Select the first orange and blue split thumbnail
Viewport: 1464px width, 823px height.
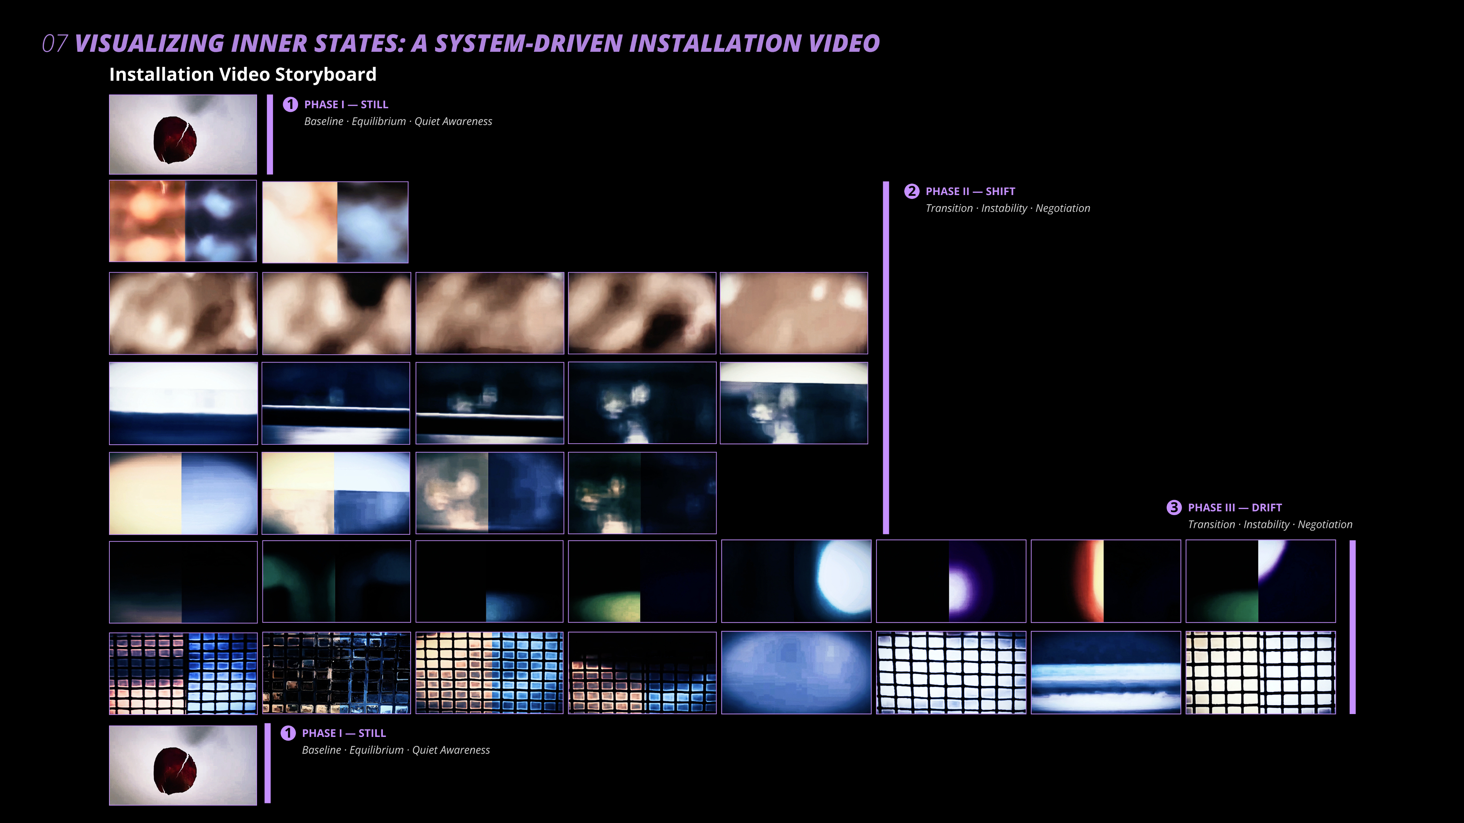pyautogui.click(x=183, y=221)
